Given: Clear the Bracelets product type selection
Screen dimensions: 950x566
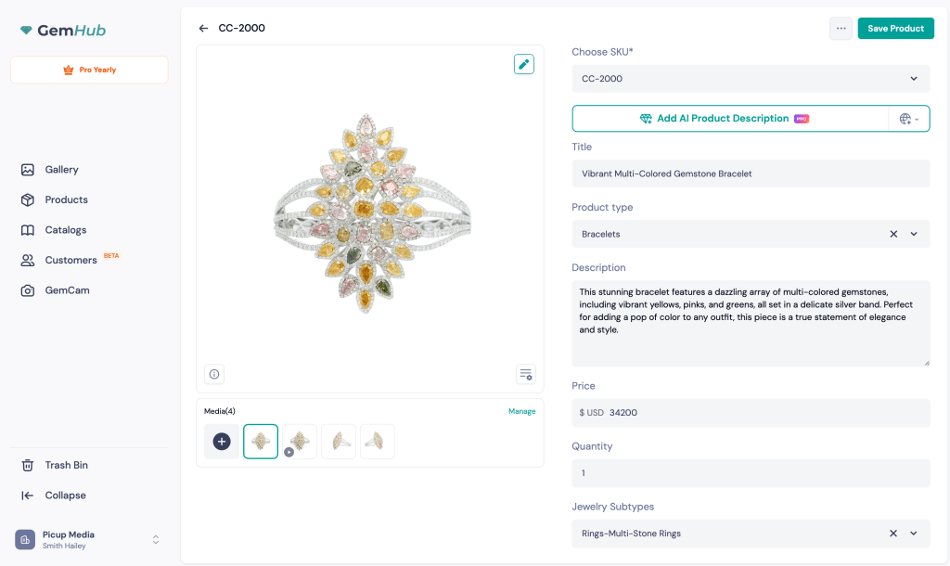Looking at the screenshot, I should pos(892,234).
